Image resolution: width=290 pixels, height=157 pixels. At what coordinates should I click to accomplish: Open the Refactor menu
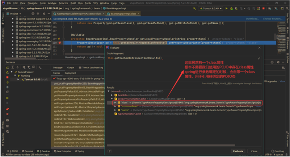coord(63,3)
